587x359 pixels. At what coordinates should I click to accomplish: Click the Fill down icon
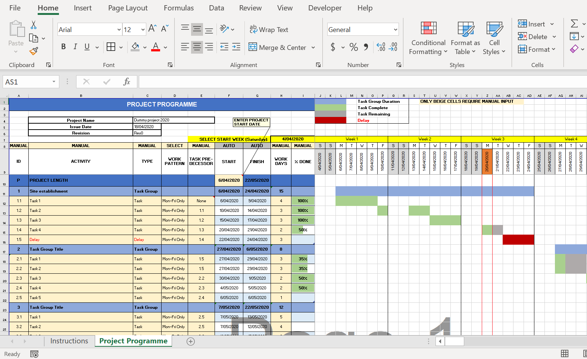tap(574, 36)
